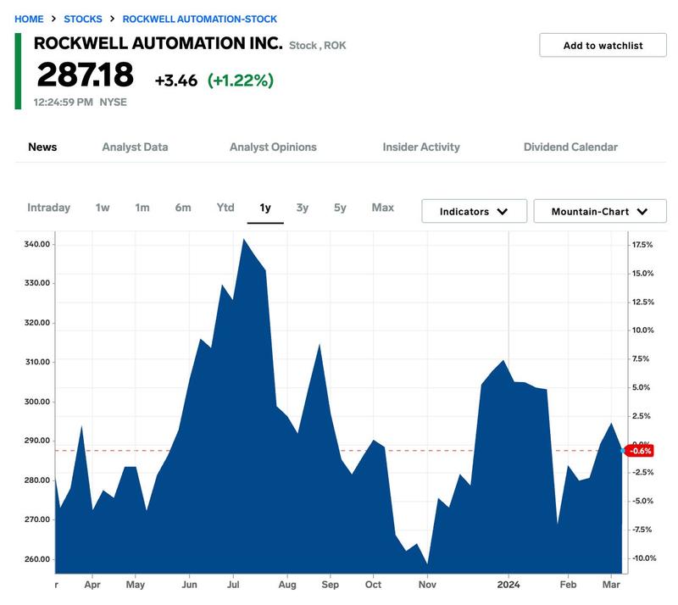
Task: Click the Jun label on time axis
Action: 189,585
